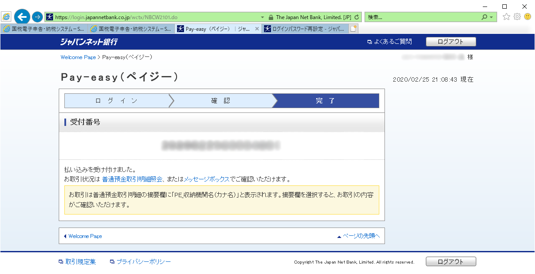
Task: Click the Welcome Page link below the panel
Action: tap(83, 236)
